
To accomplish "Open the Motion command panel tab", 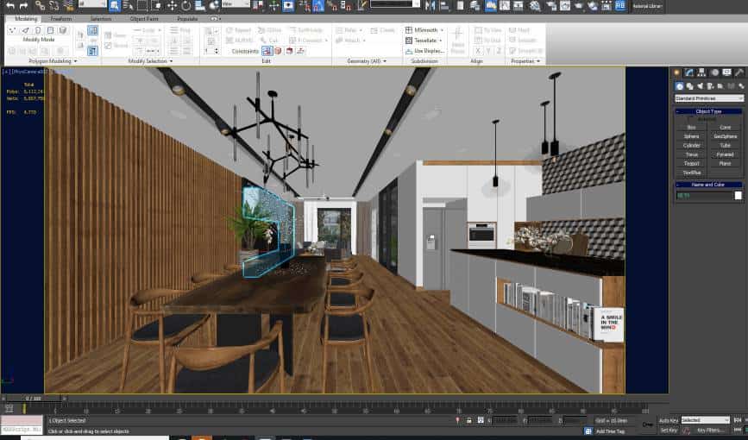I will click(x=714, y=72).
